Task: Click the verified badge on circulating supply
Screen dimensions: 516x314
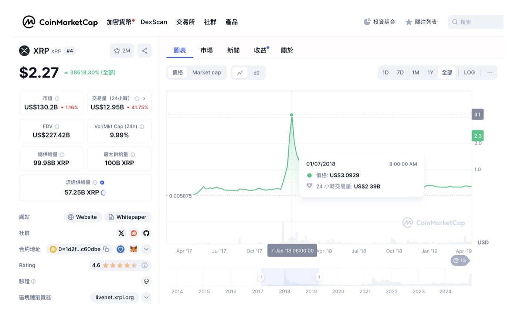Action: pyautogui.click(x=102, y=182)
